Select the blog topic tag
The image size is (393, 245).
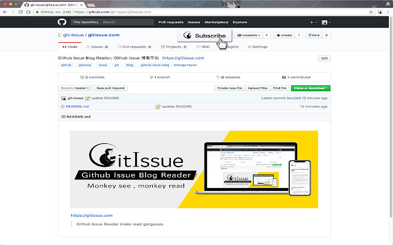pos(130,65)
